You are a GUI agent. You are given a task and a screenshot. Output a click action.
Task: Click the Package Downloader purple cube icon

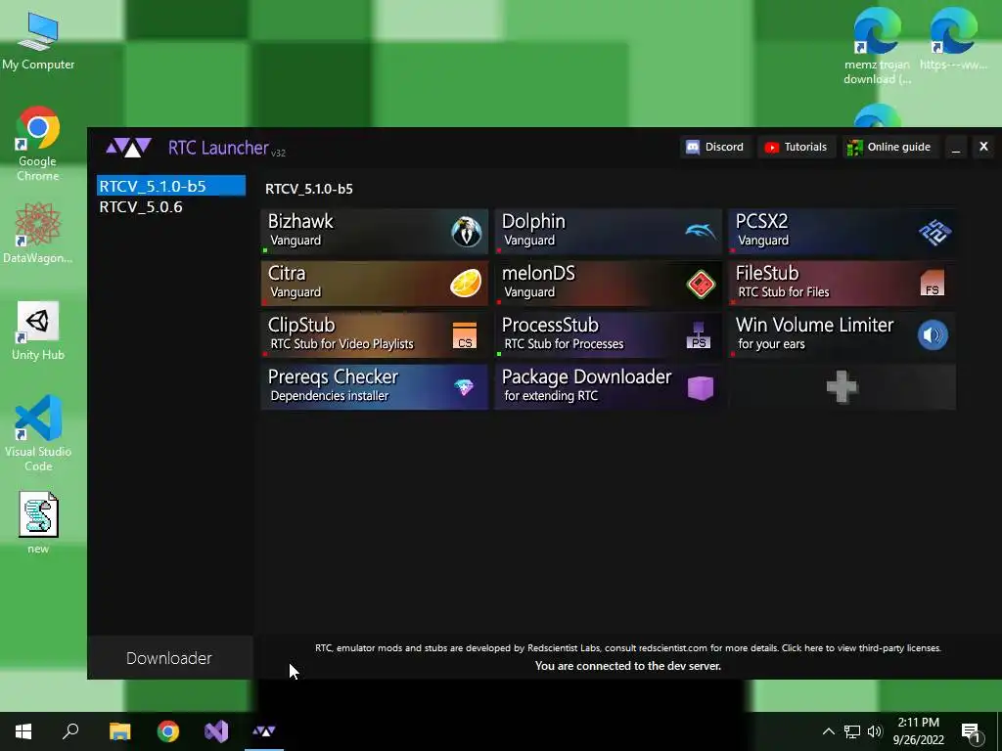pyautogui.click(x=701, y=387)
